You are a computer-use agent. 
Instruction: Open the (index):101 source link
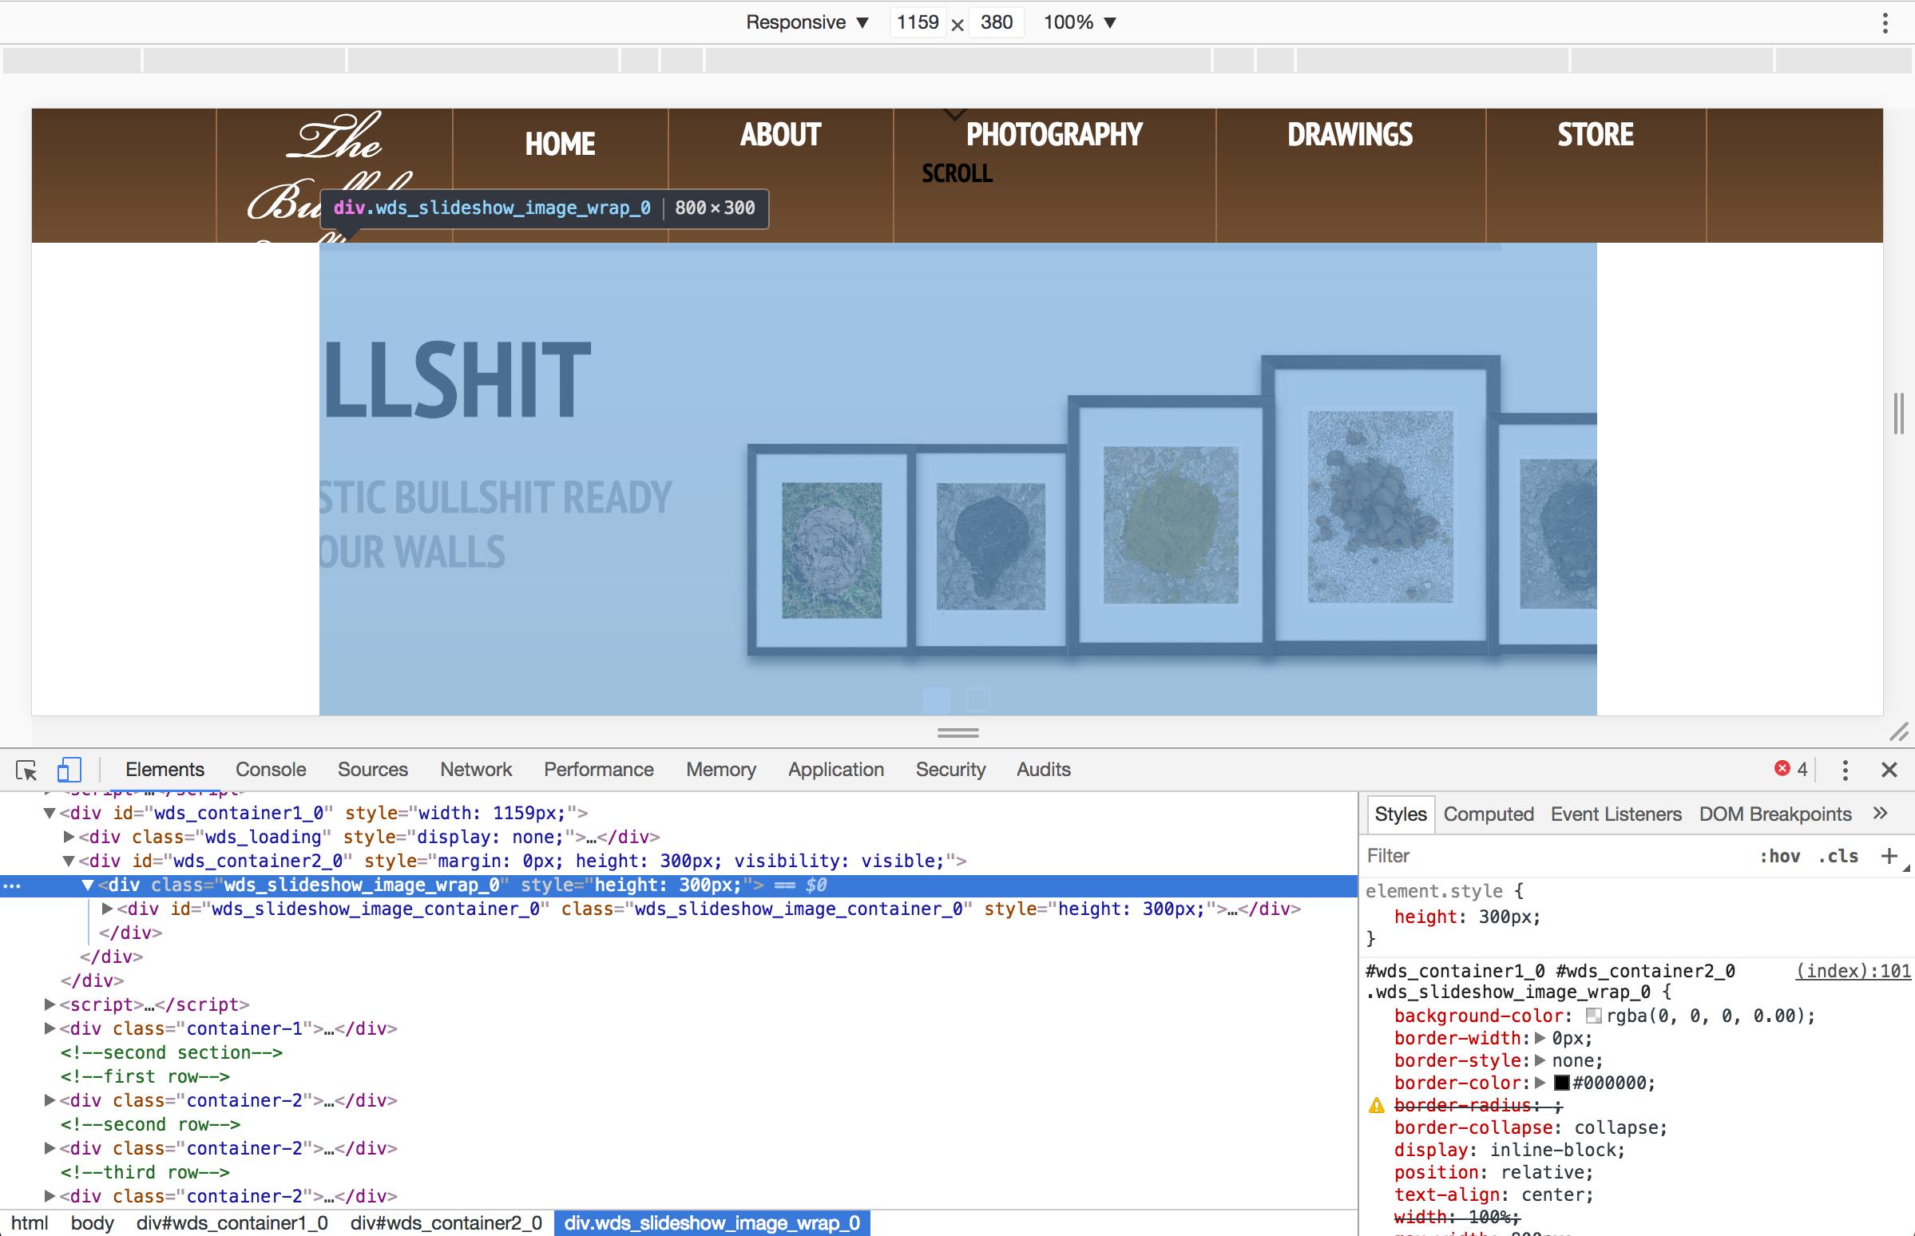1853,971
